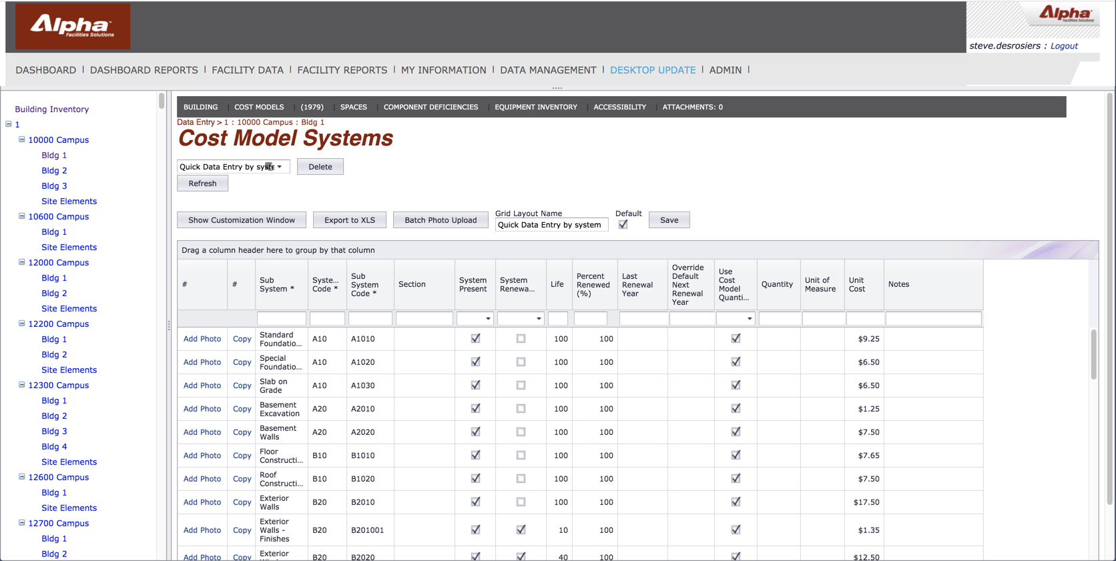Image resolution: width=1116 pixels, height=561 pixels.
Task: Click the page vertical scrollbar
Action: coord(1110,300)
